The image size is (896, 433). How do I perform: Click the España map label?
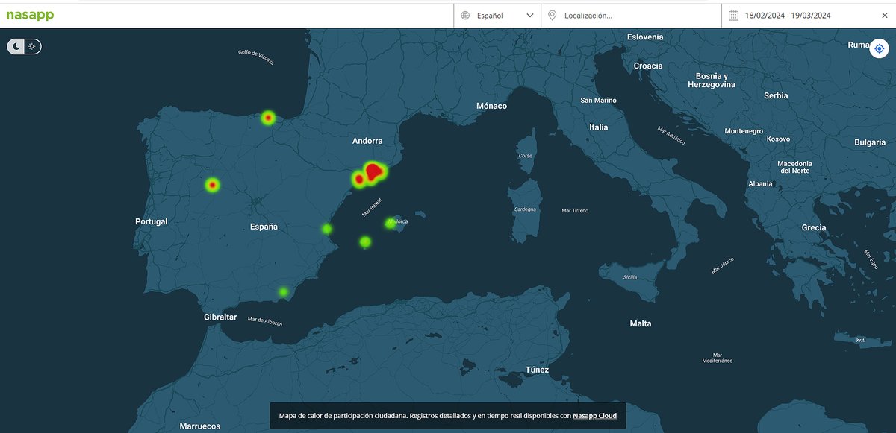[264, 227]
